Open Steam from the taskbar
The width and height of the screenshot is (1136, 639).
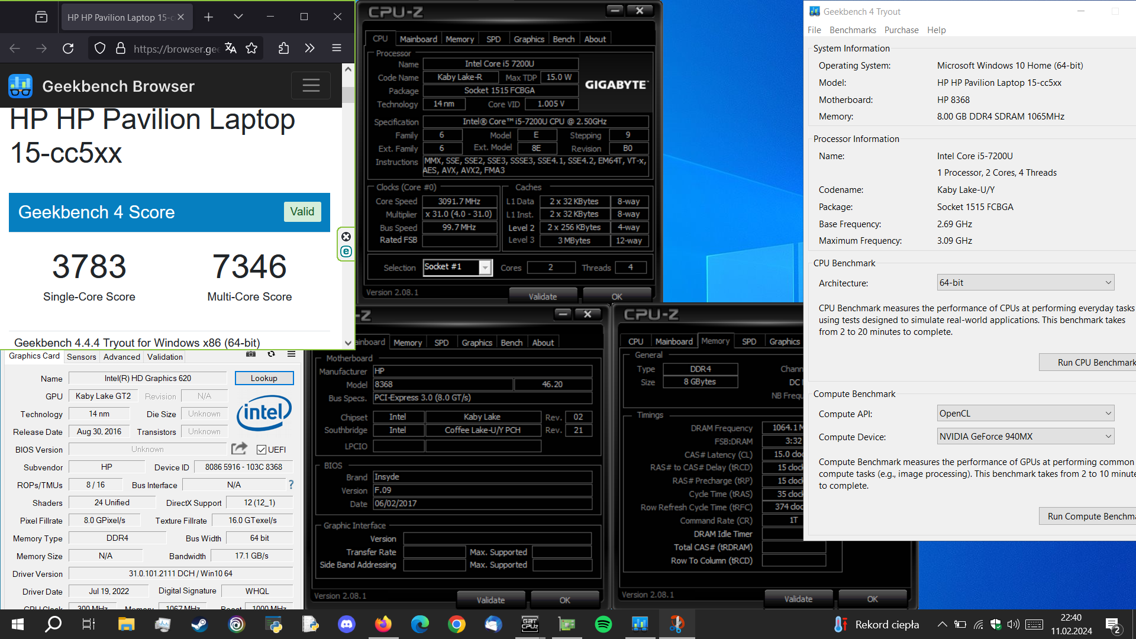pos(199,624)
